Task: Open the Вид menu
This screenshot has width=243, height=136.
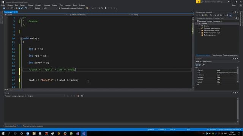Action: coord(16,5)
